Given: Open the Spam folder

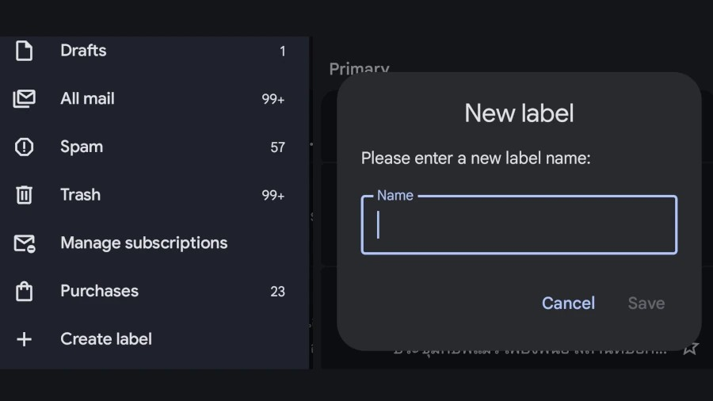Looking at the screenshot, I should point(82,147).
